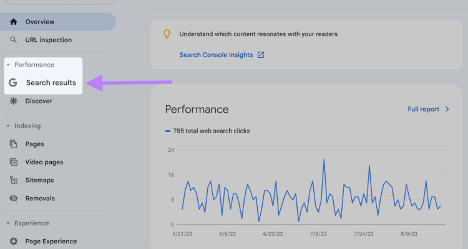
Task: Click the Indexing section header label
Action: (27, 126)
